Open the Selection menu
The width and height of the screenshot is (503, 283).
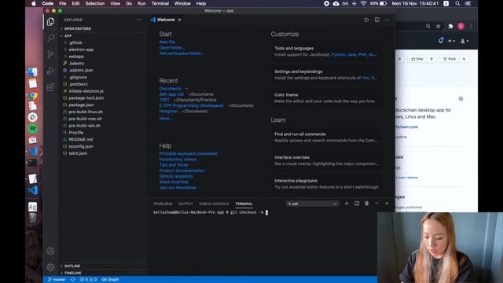point(95,3)
